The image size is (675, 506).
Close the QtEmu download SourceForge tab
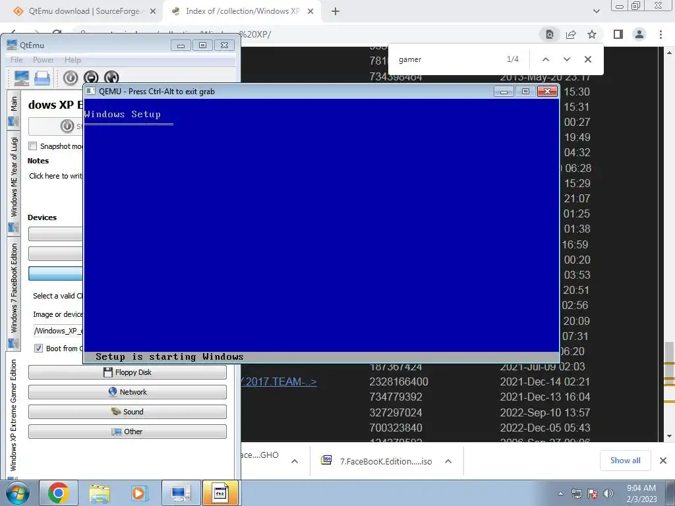pos(153,12)
